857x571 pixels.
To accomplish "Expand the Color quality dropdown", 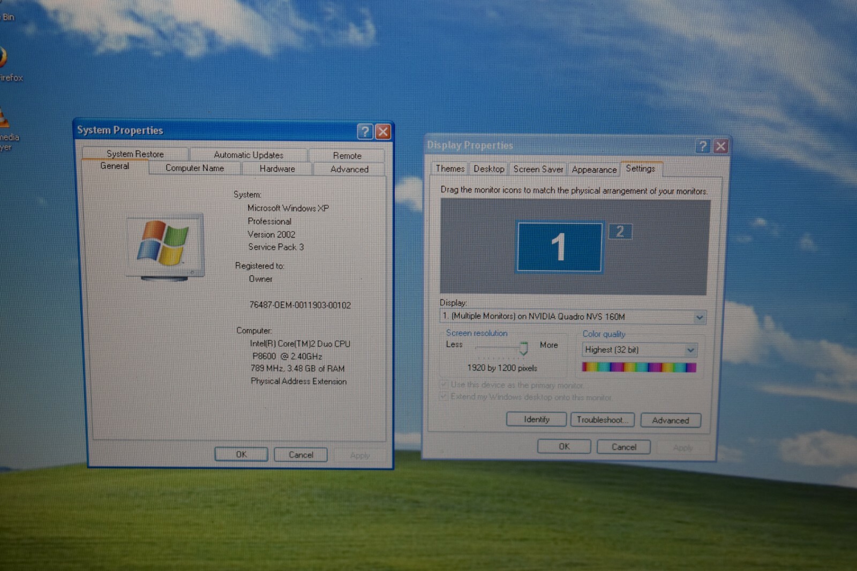I will pos(691,350).
